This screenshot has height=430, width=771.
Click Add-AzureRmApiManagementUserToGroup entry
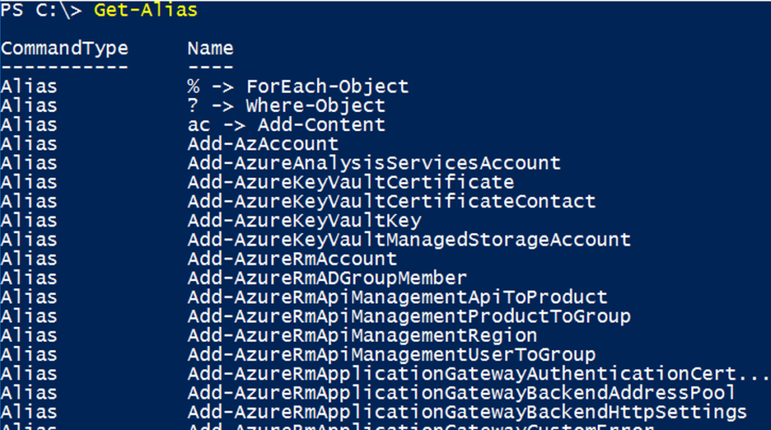pos(392,355)
